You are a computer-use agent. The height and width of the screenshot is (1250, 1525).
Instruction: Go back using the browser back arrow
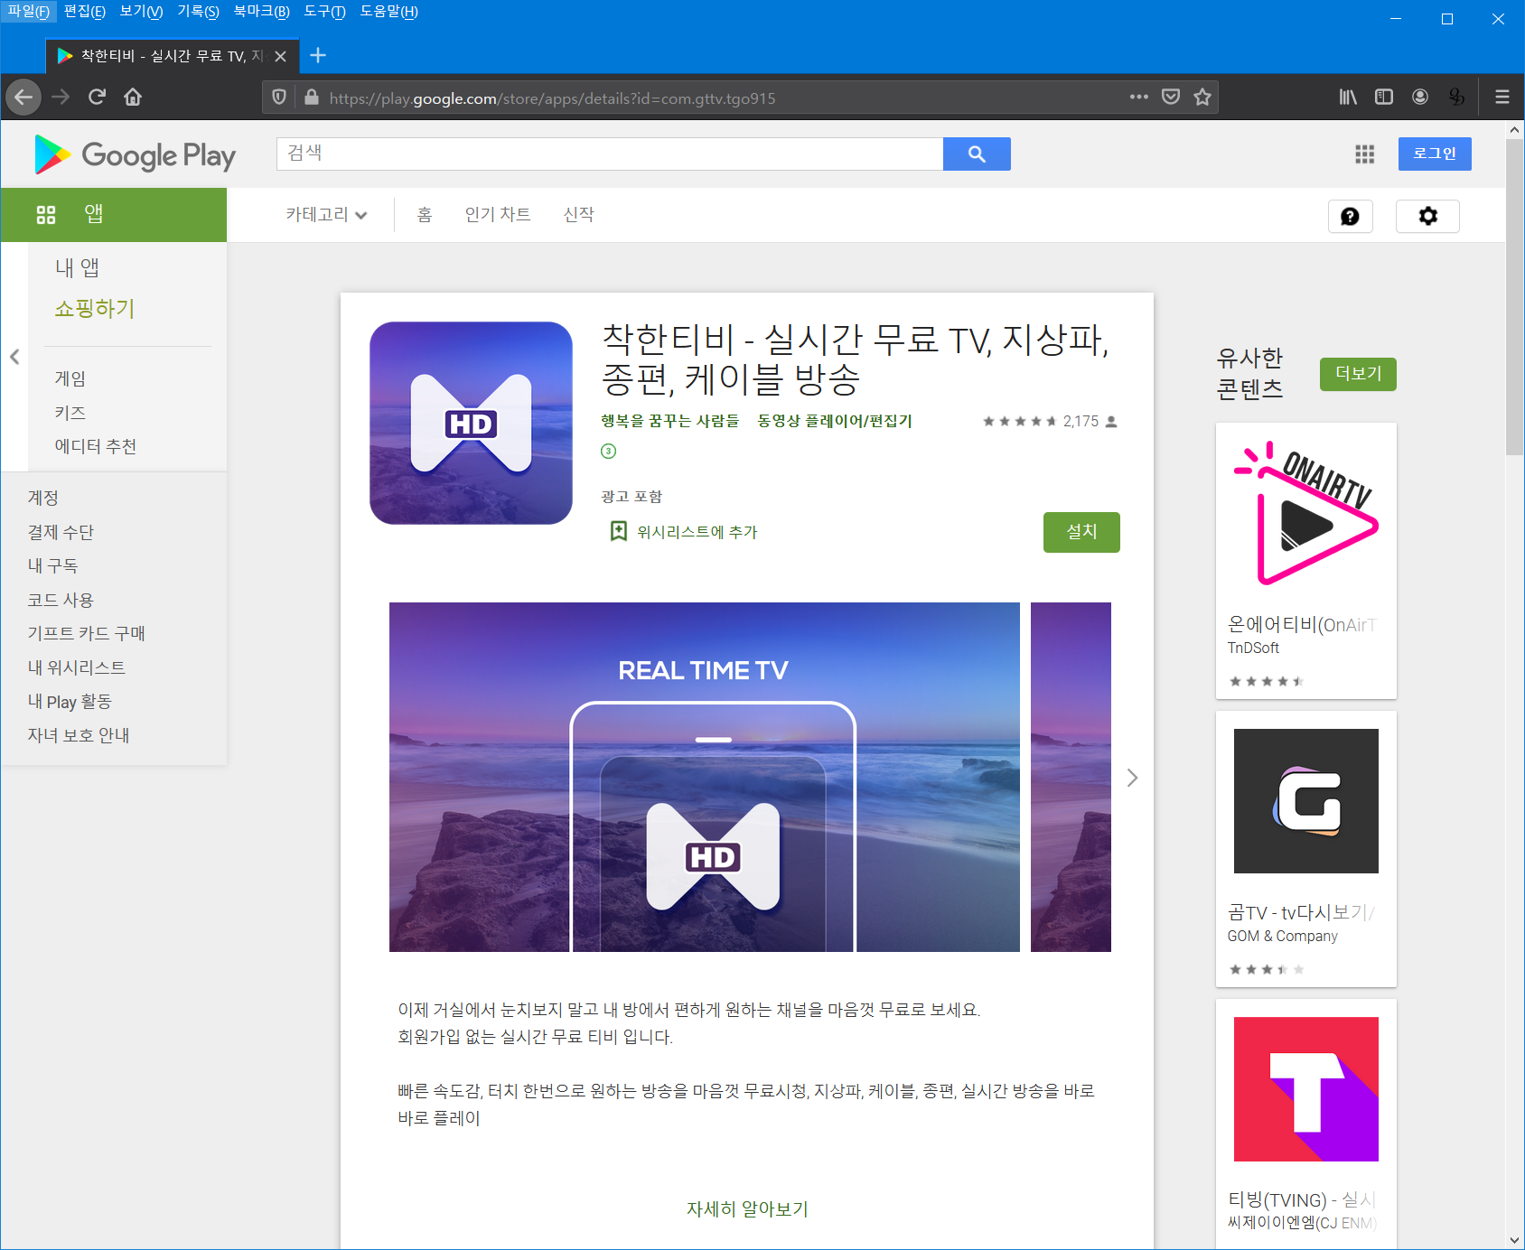[x=23, y=97]
